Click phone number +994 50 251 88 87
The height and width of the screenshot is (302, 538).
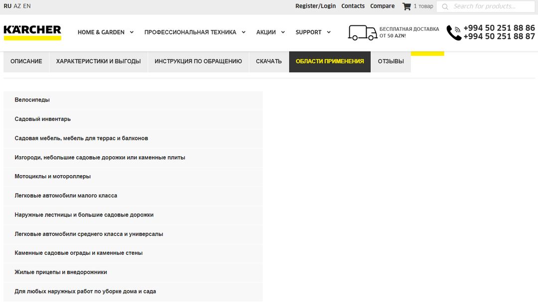499,36
